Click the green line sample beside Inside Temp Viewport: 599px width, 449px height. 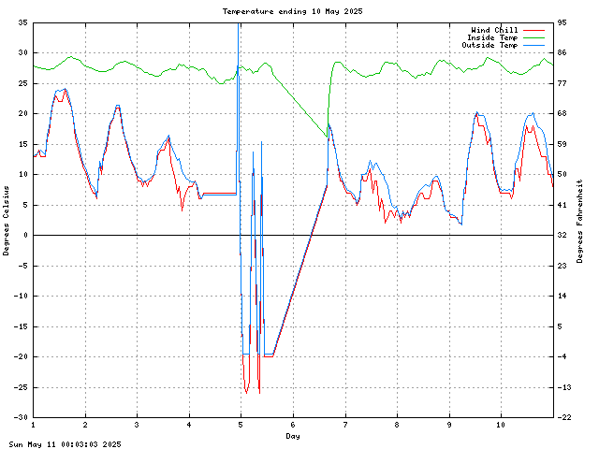[533, 37]
